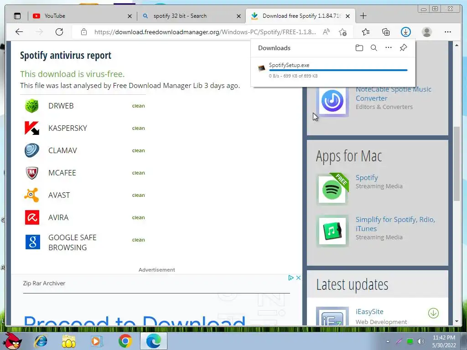467x350 pixels.
Task: Click the Avast logo
Action: point(31,195)
